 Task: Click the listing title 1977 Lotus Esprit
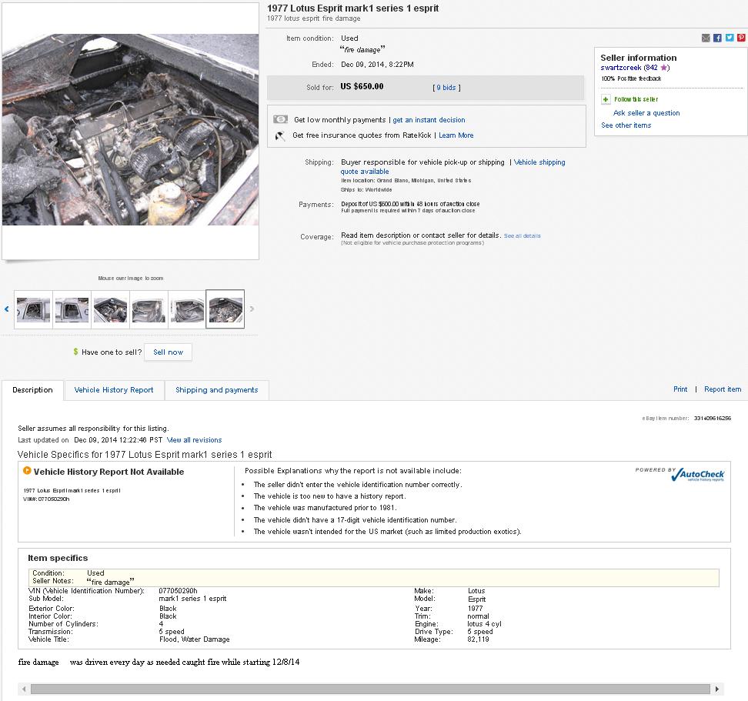coord(352,8)
